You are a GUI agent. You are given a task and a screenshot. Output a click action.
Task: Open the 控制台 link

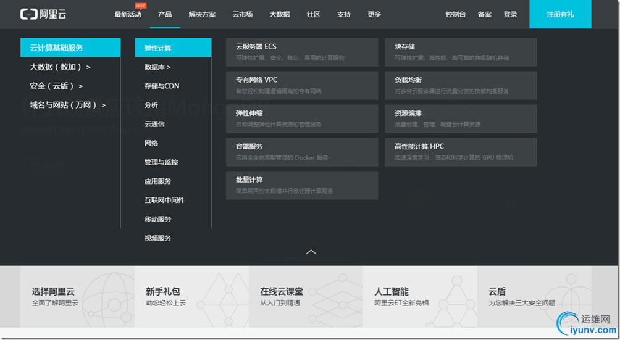(456, 15)
